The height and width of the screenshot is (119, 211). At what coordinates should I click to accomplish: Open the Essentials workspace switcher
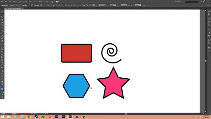(179, 2)
